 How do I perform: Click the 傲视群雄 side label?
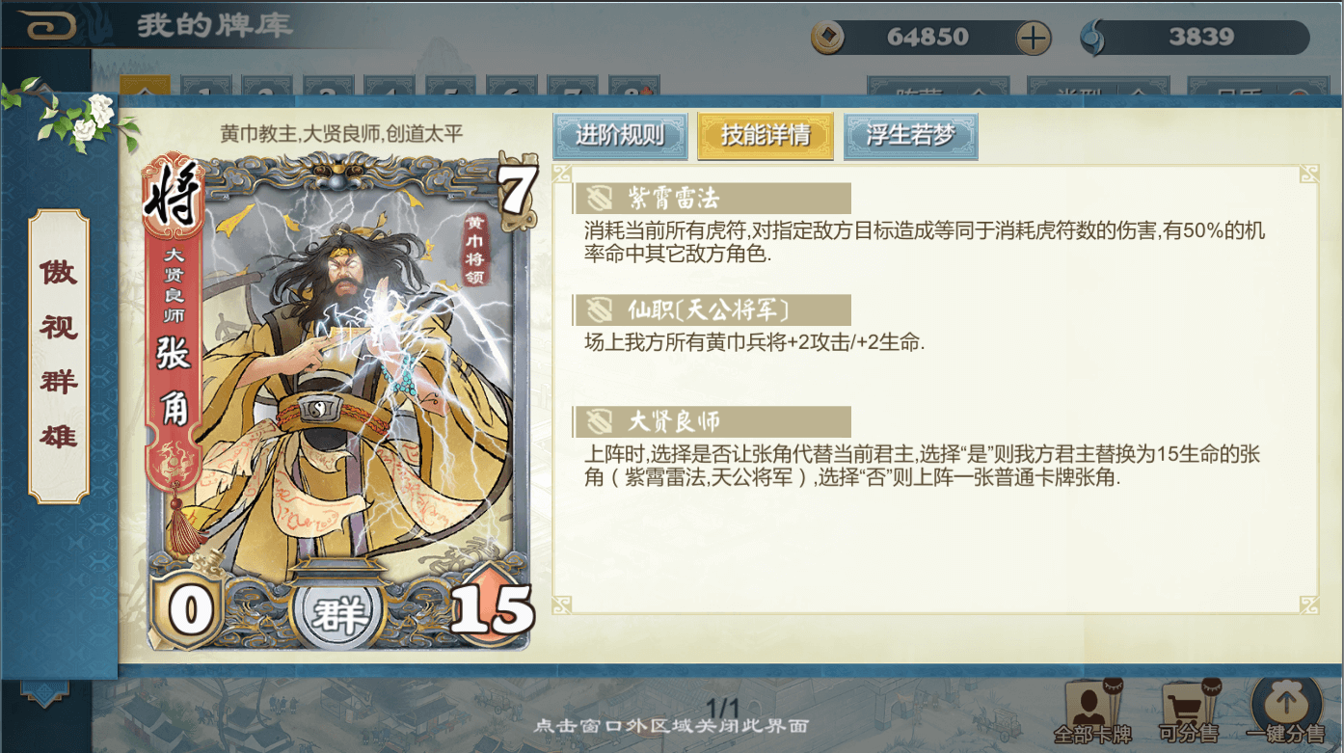[59, 355]
